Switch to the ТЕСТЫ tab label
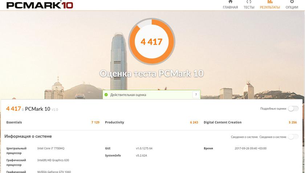 tap(249, 7)
